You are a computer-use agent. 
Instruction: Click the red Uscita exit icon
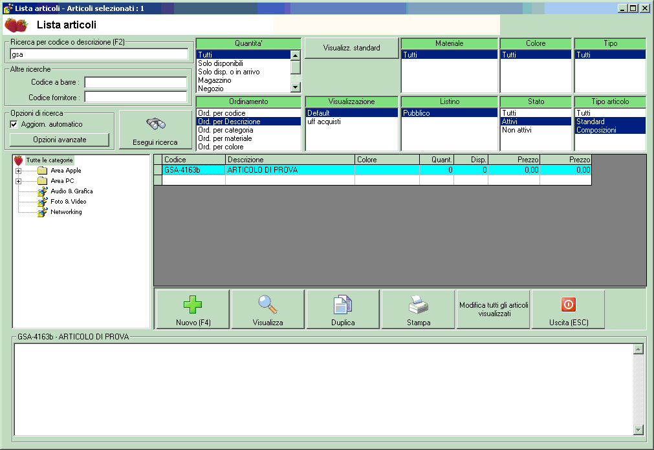click(568, 305)
